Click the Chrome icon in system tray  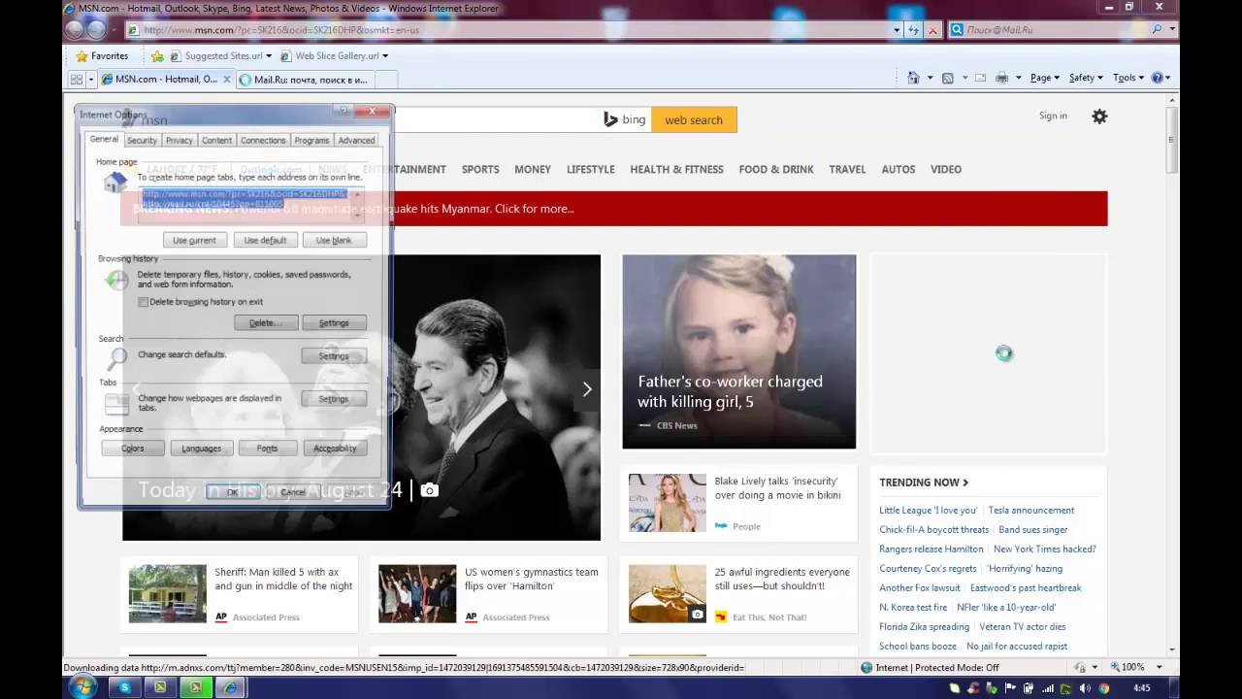(1103, 688)
